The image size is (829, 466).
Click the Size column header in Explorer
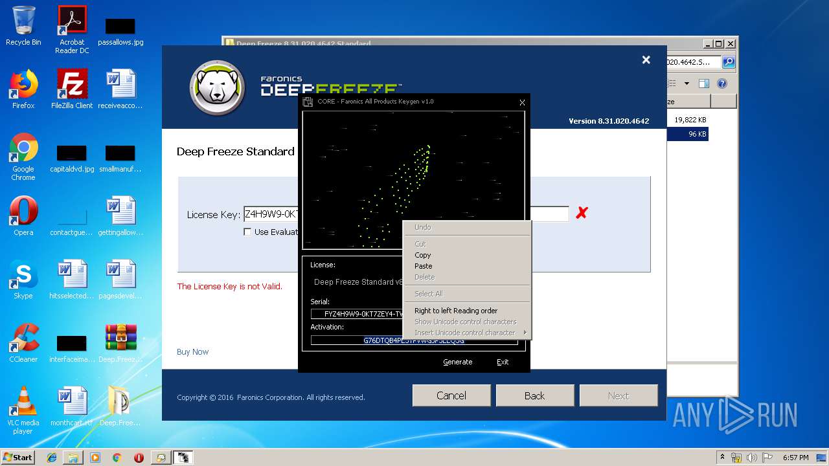(x=688, y=102)
